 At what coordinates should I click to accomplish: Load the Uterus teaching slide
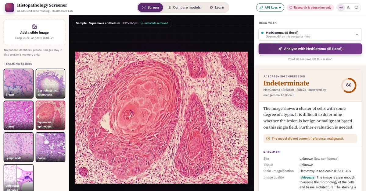[19, 115]
